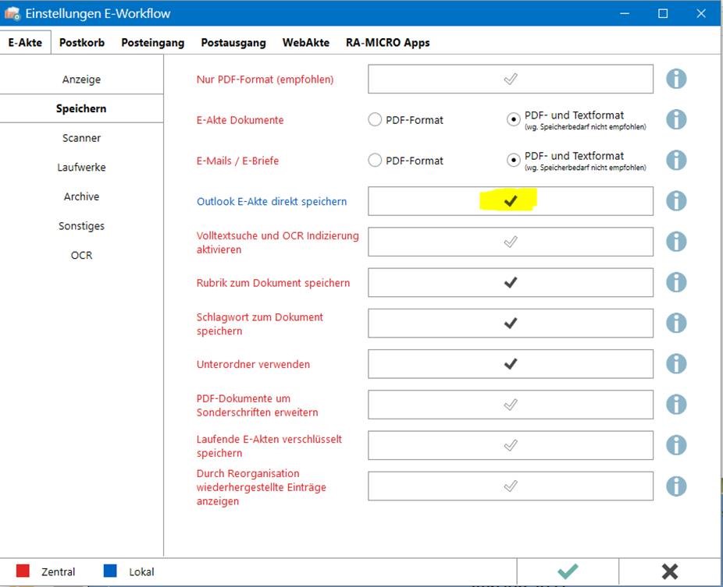Show info for Durch Reorganisation wiederhergestellte Einträge
723x587 pixels.
click(676, 486)
